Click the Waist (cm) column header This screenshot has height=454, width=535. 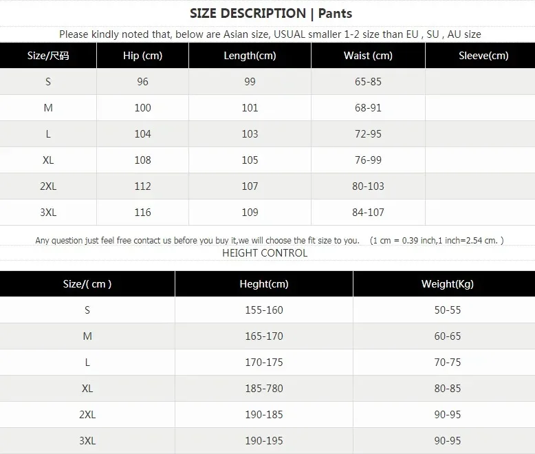pyautogui.click(x=368, y=56)
